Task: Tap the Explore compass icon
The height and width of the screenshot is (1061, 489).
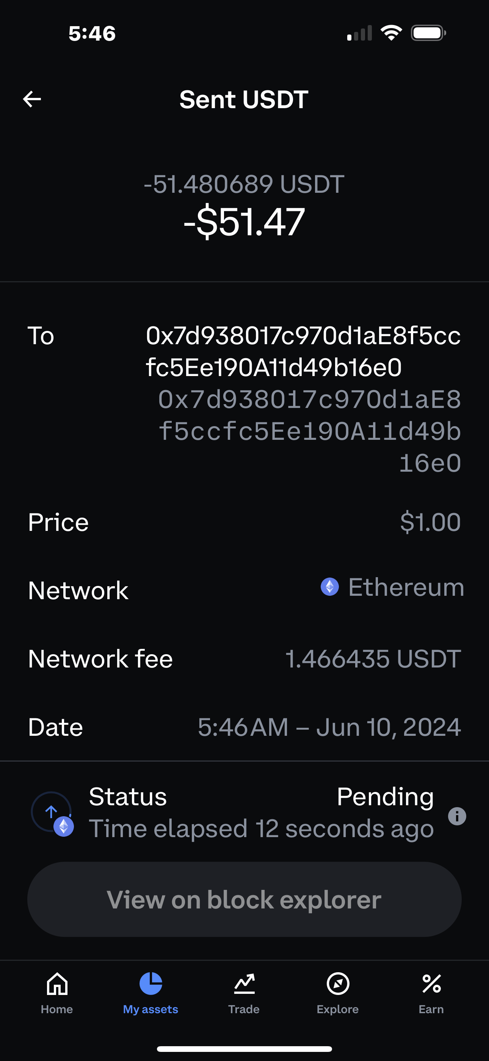Action: click(x=338, y=984)
